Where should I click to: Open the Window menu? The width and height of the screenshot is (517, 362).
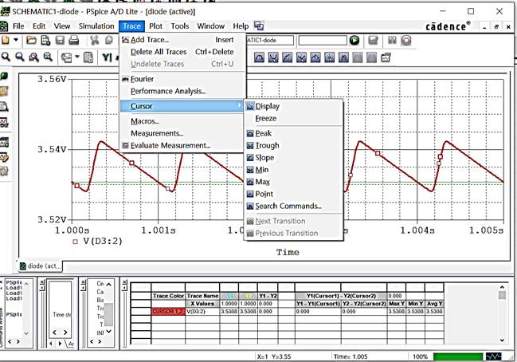pos(210,26)
